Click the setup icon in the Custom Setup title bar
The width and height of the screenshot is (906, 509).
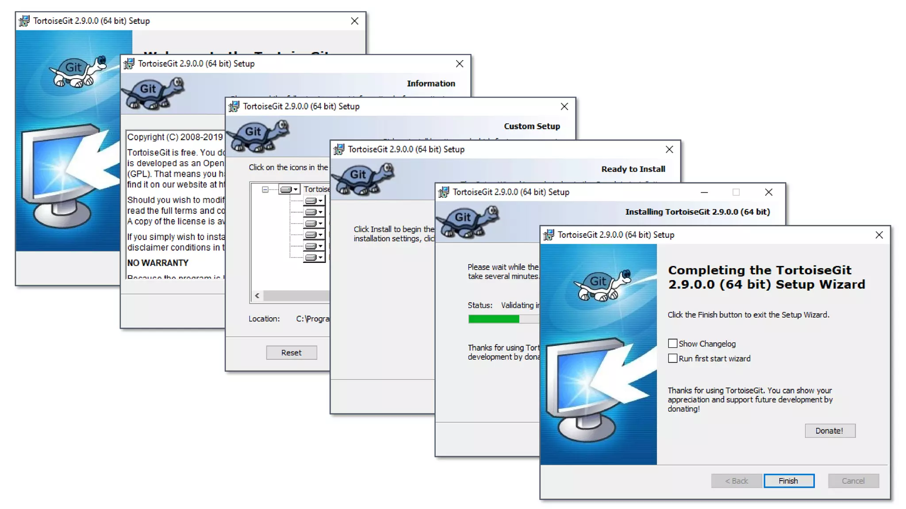[x=234, y=106]
